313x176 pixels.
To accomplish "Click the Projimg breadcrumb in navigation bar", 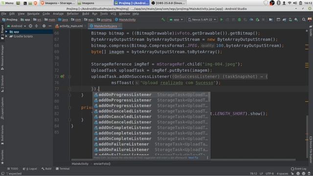I will click(10, 20).
